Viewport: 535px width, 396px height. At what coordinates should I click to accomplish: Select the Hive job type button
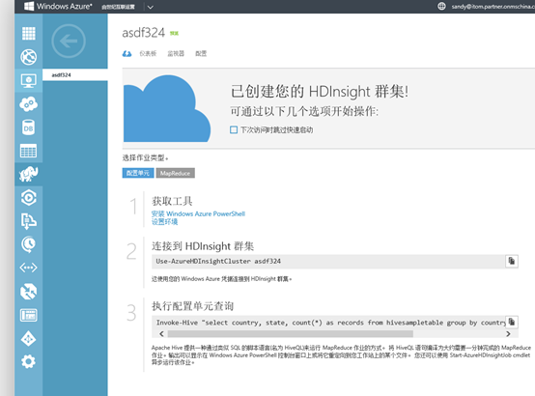point(138,173)
